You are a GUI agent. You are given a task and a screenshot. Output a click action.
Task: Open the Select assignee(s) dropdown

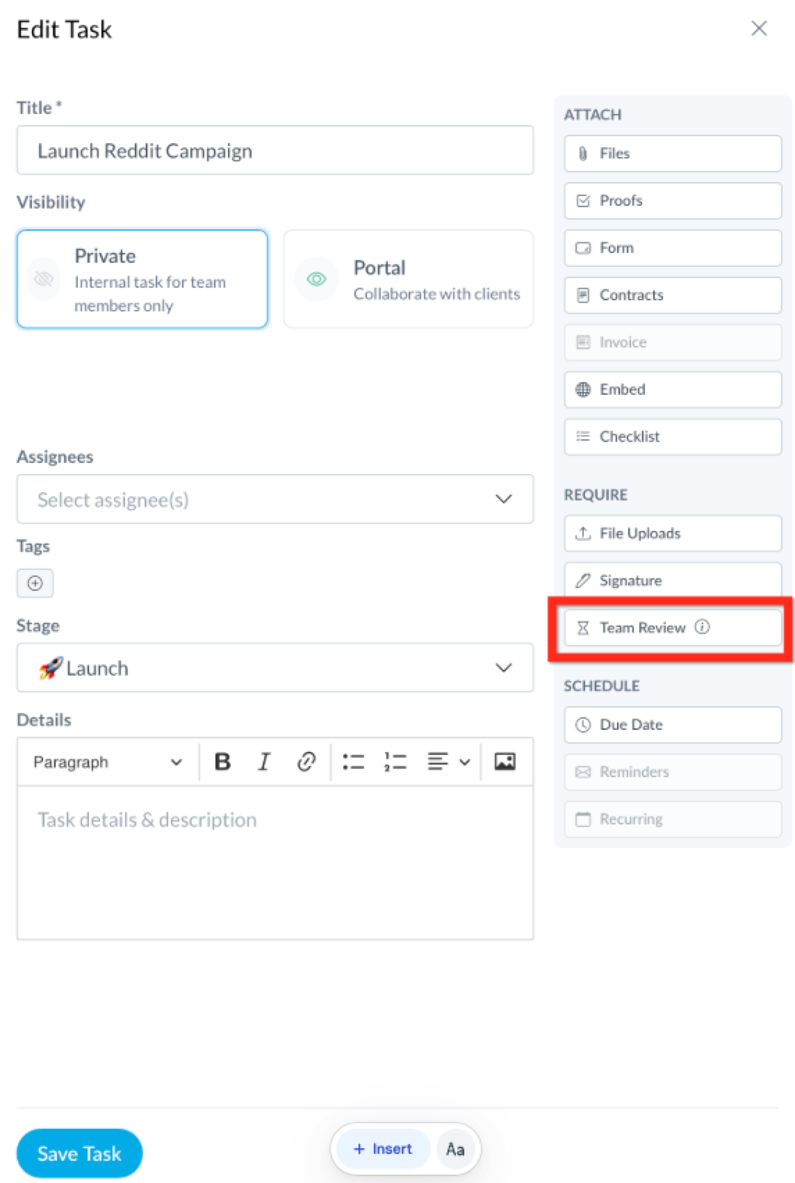coord(275,499)
